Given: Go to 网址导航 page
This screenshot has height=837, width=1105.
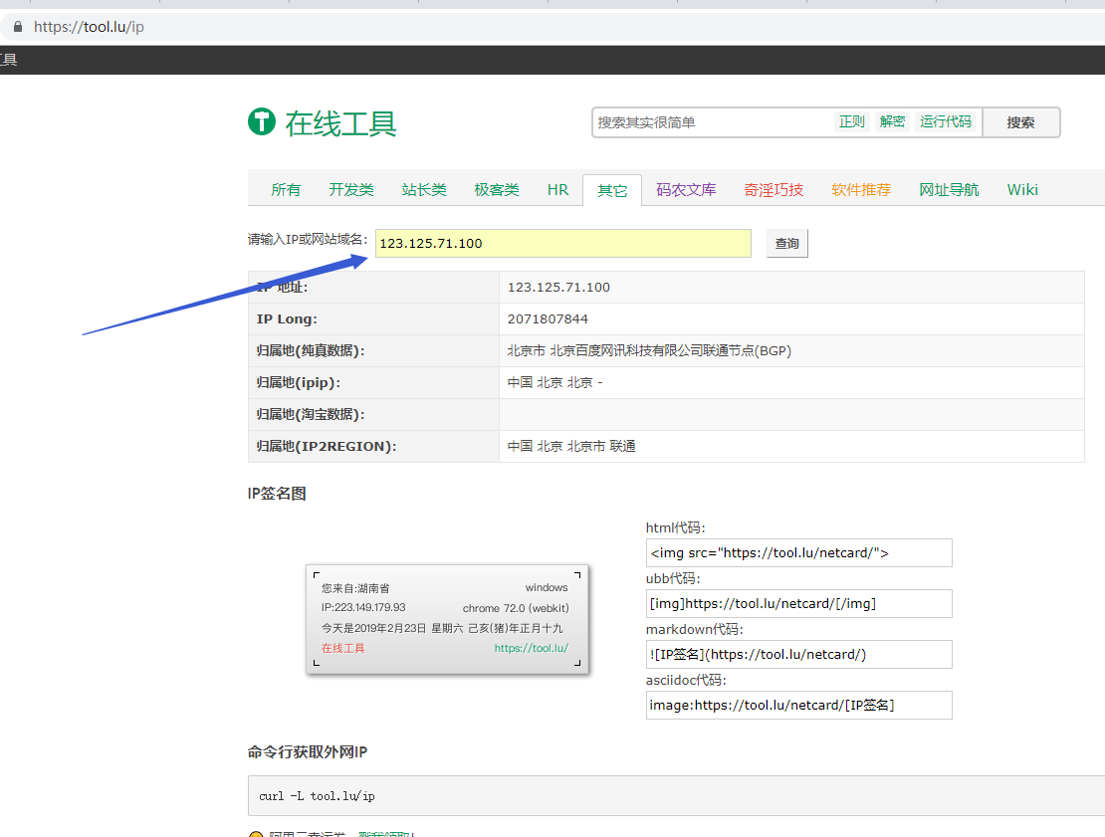Looking at the screenshot, I should (x=949, y=190).
